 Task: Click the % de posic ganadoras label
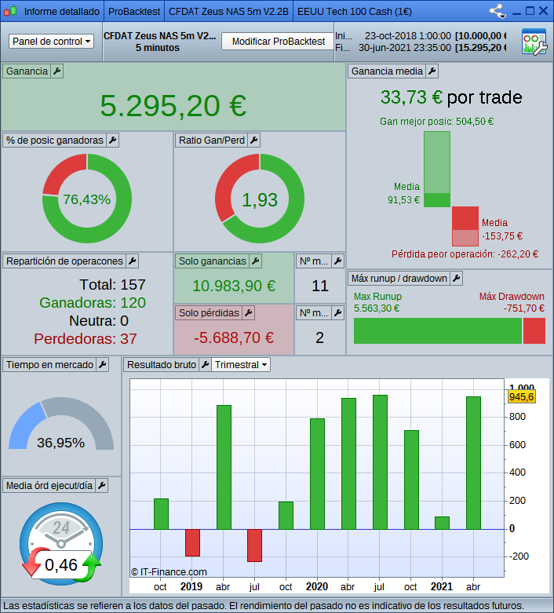click(55, 140)
